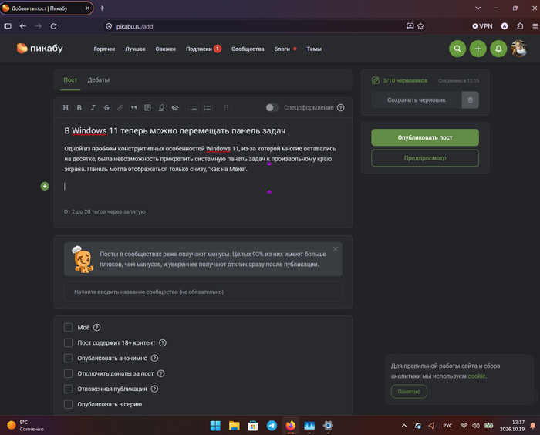Open the 3/10 черновиков drafts list

click(400, 80)
